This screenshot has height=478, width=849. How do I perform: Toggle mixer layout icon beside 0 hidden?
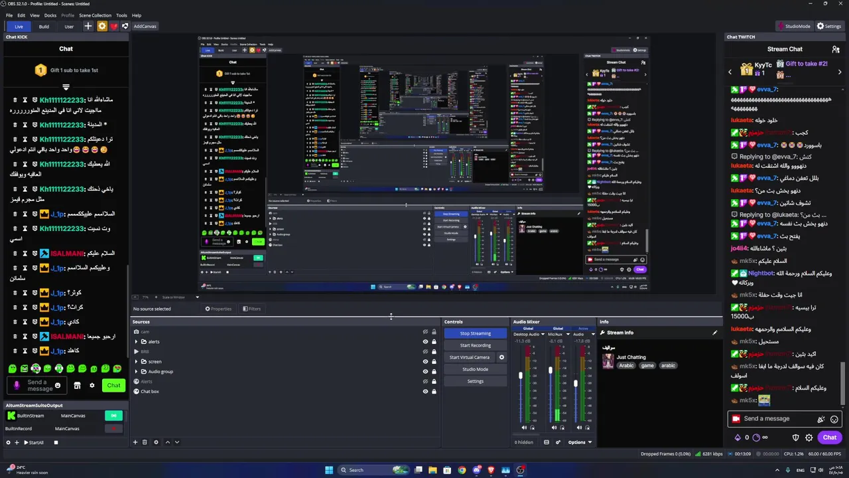tap(547, 442)
